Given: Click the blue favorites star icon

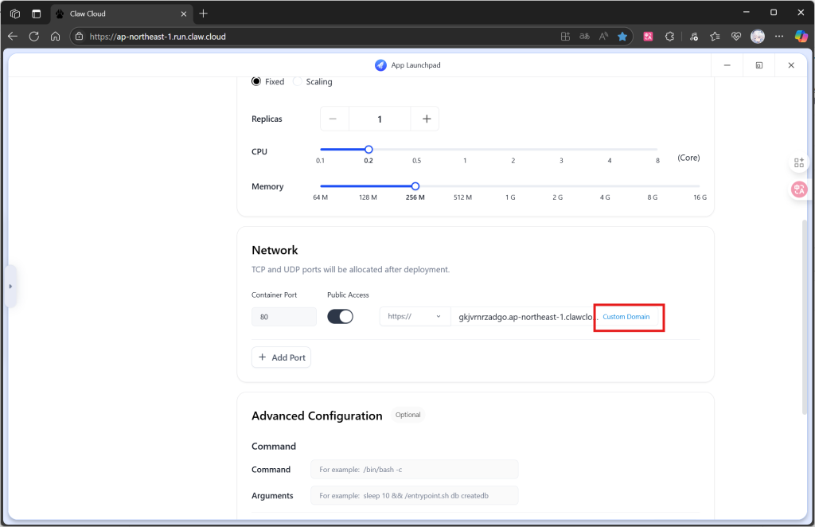Looking at the screenshot, I should pyautogui.click(x=622, y=37).
